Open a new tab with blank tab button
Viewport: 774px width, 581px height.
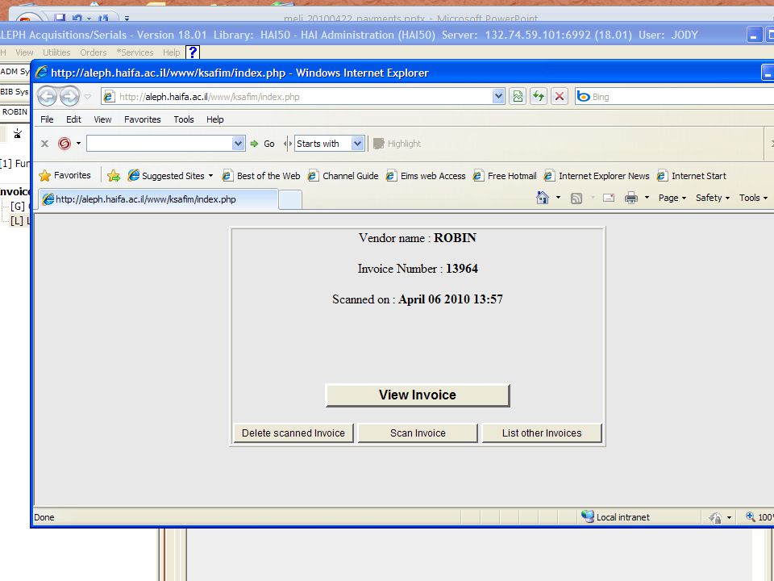pos(290,200)
